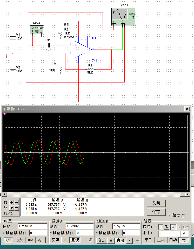Click the 时基 标度 1 ms/Div field
194x249 pixels.
(32, 226)
